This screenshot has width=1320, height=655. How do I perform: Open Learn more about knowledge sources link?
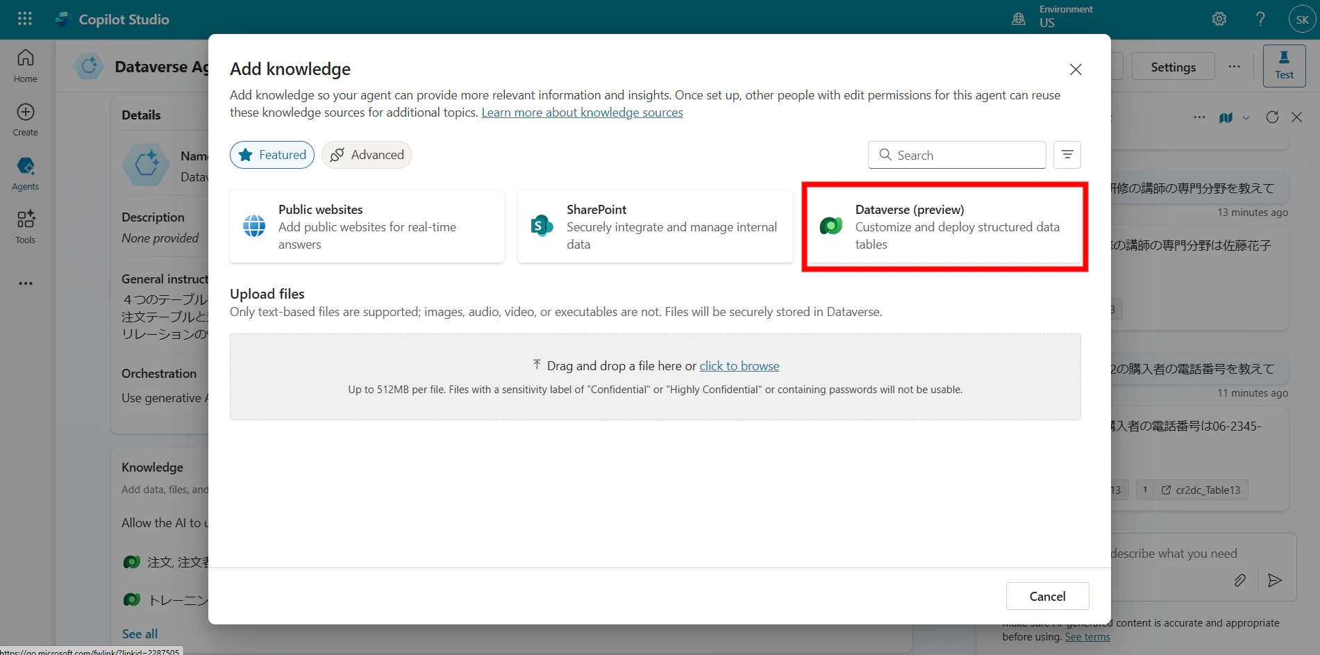[x=582, y=113]
